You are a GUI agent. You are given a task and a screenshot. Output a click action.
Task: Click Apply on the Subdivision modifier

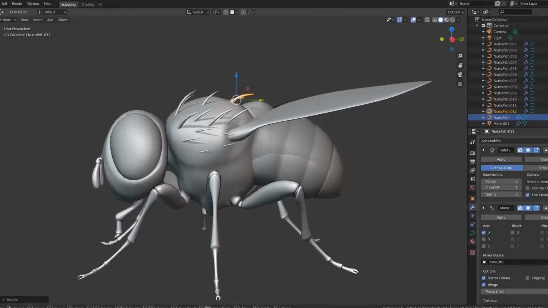click(x=501, y=159)
